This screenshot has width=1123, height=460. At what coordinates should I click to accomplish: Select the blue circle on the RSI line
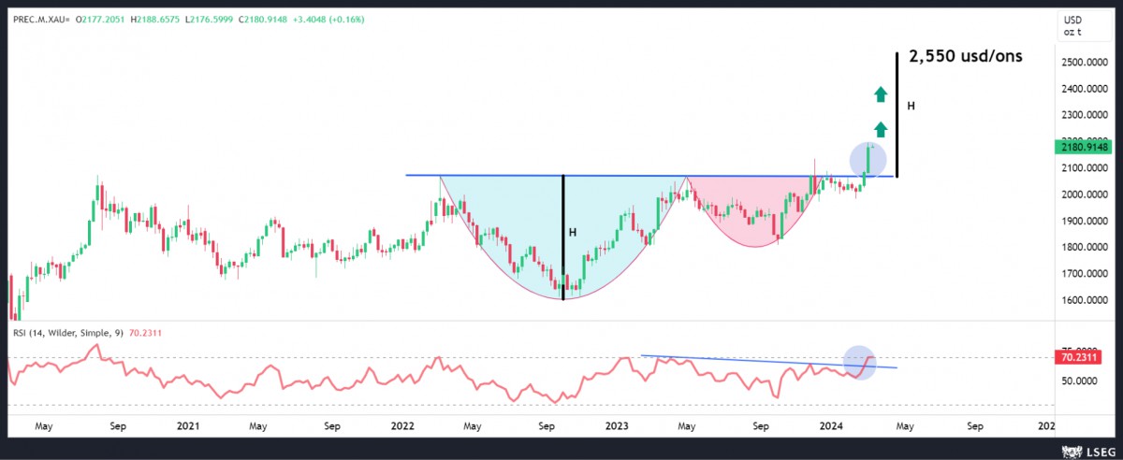point(860,362)
